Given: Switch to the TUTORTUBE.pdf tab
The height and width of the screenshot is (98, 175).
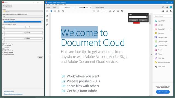Looking at the screenshot, I should (100, 7).
